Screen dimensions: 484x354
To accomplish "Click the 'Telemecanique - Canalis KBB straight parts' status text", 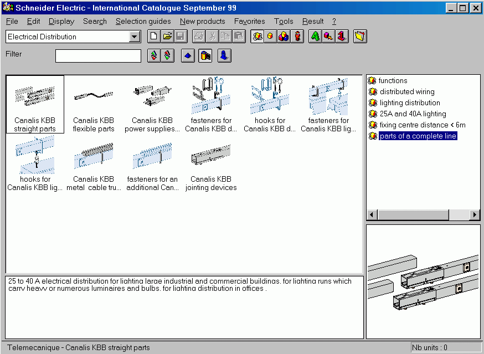I will pyautogui.click(x=79, y=347).
